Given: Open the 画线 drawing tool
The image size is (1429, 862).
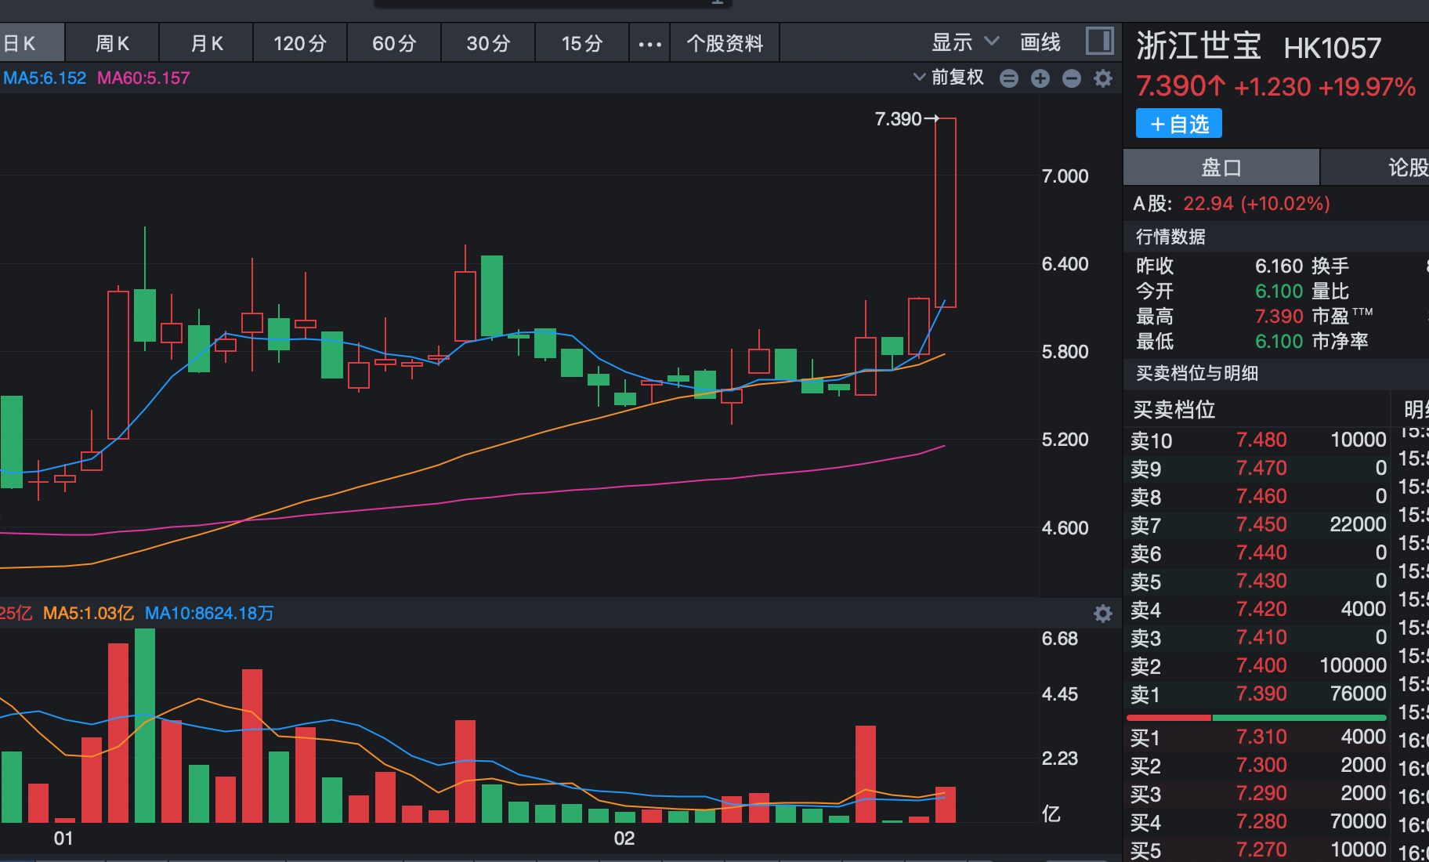Looking at the screenshot, I should [x=1040, y=43].
